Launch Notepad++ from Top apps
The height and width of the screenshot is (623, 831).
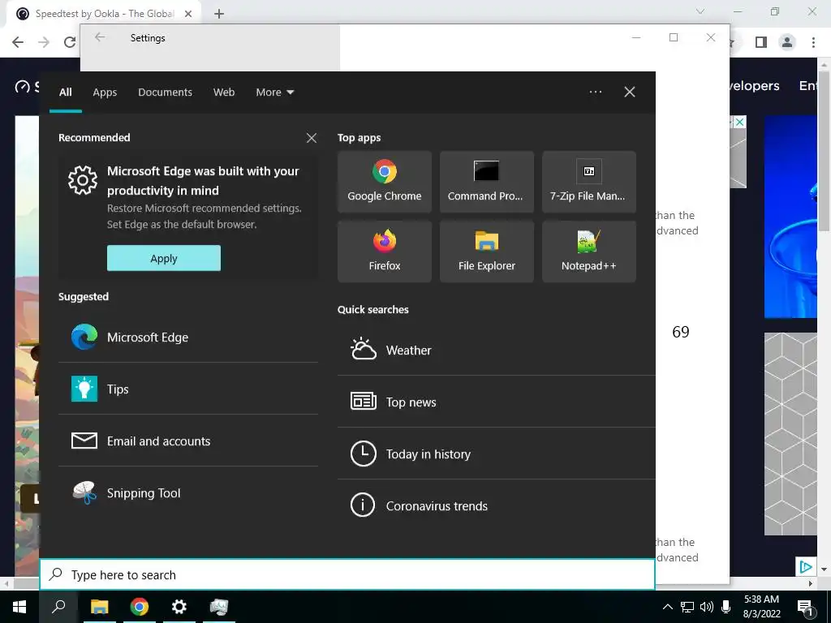[x=589, y=251]
